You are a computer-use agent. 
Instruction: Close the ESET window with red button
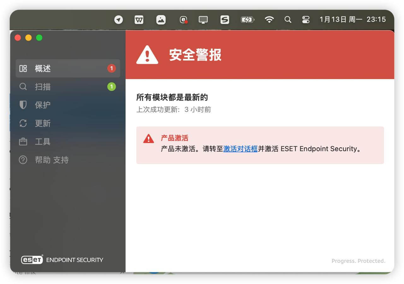click(x=18, y=38)
